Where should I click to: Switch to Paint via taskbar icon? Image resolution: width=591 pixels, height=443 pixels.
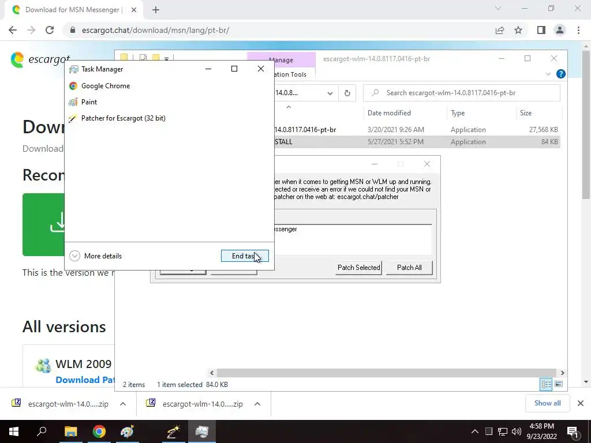point(127,431)
